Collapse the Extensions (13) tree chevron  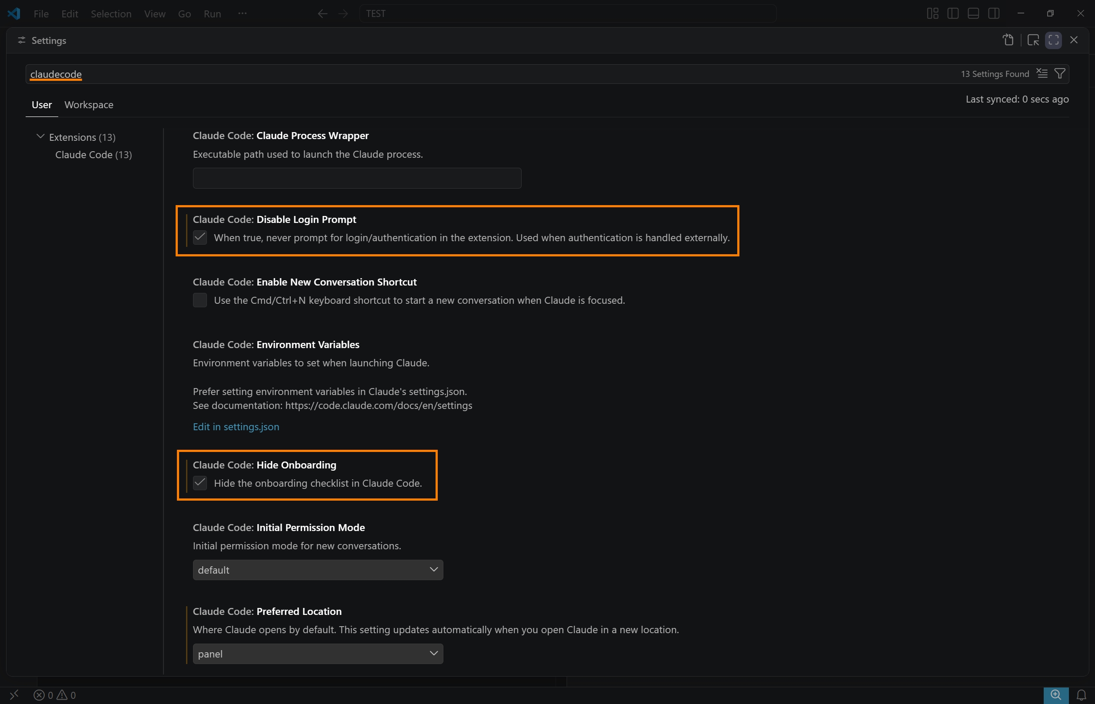point(40,137)
